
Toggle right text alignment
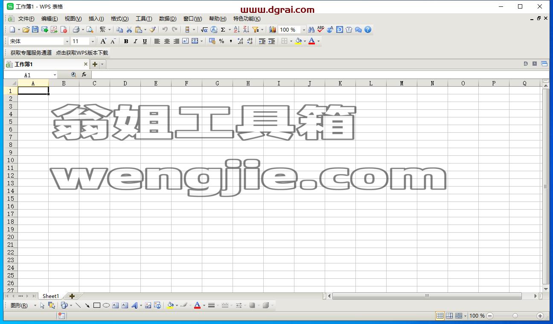tap(176, 41)
